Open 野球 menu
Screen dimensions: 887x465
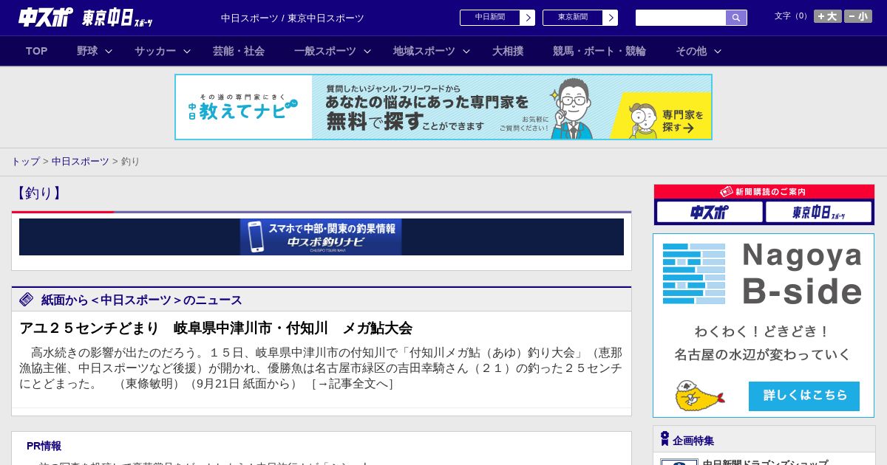tap(87, 51)
